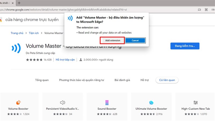Image resolution: width=215 pixels, height=121 pixels.
Task: Click the Chrome web store logo
Action: [1, 20]
